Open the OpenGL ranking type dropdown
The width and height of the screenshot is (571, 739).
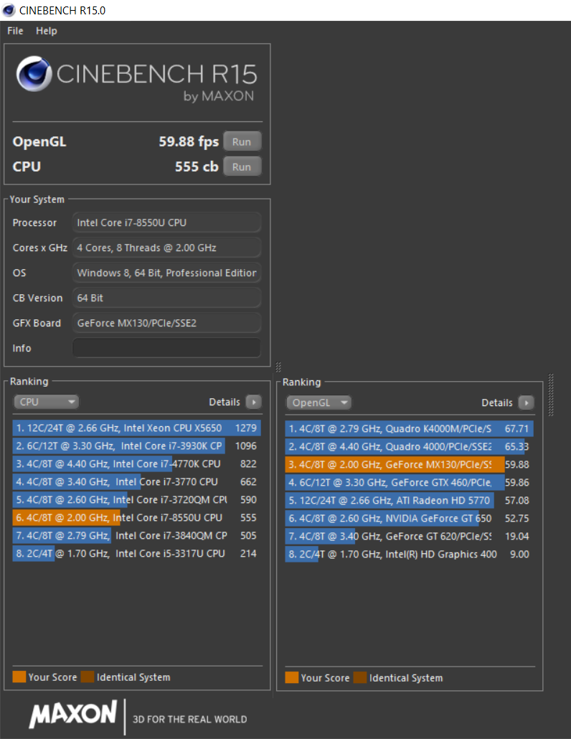[318, 403]
